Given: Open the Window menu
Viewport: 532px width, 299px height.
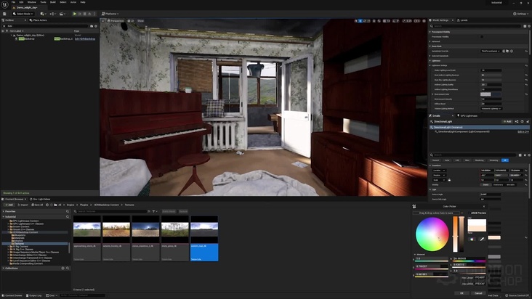Looking at the screenshot, I should point(31,2).
